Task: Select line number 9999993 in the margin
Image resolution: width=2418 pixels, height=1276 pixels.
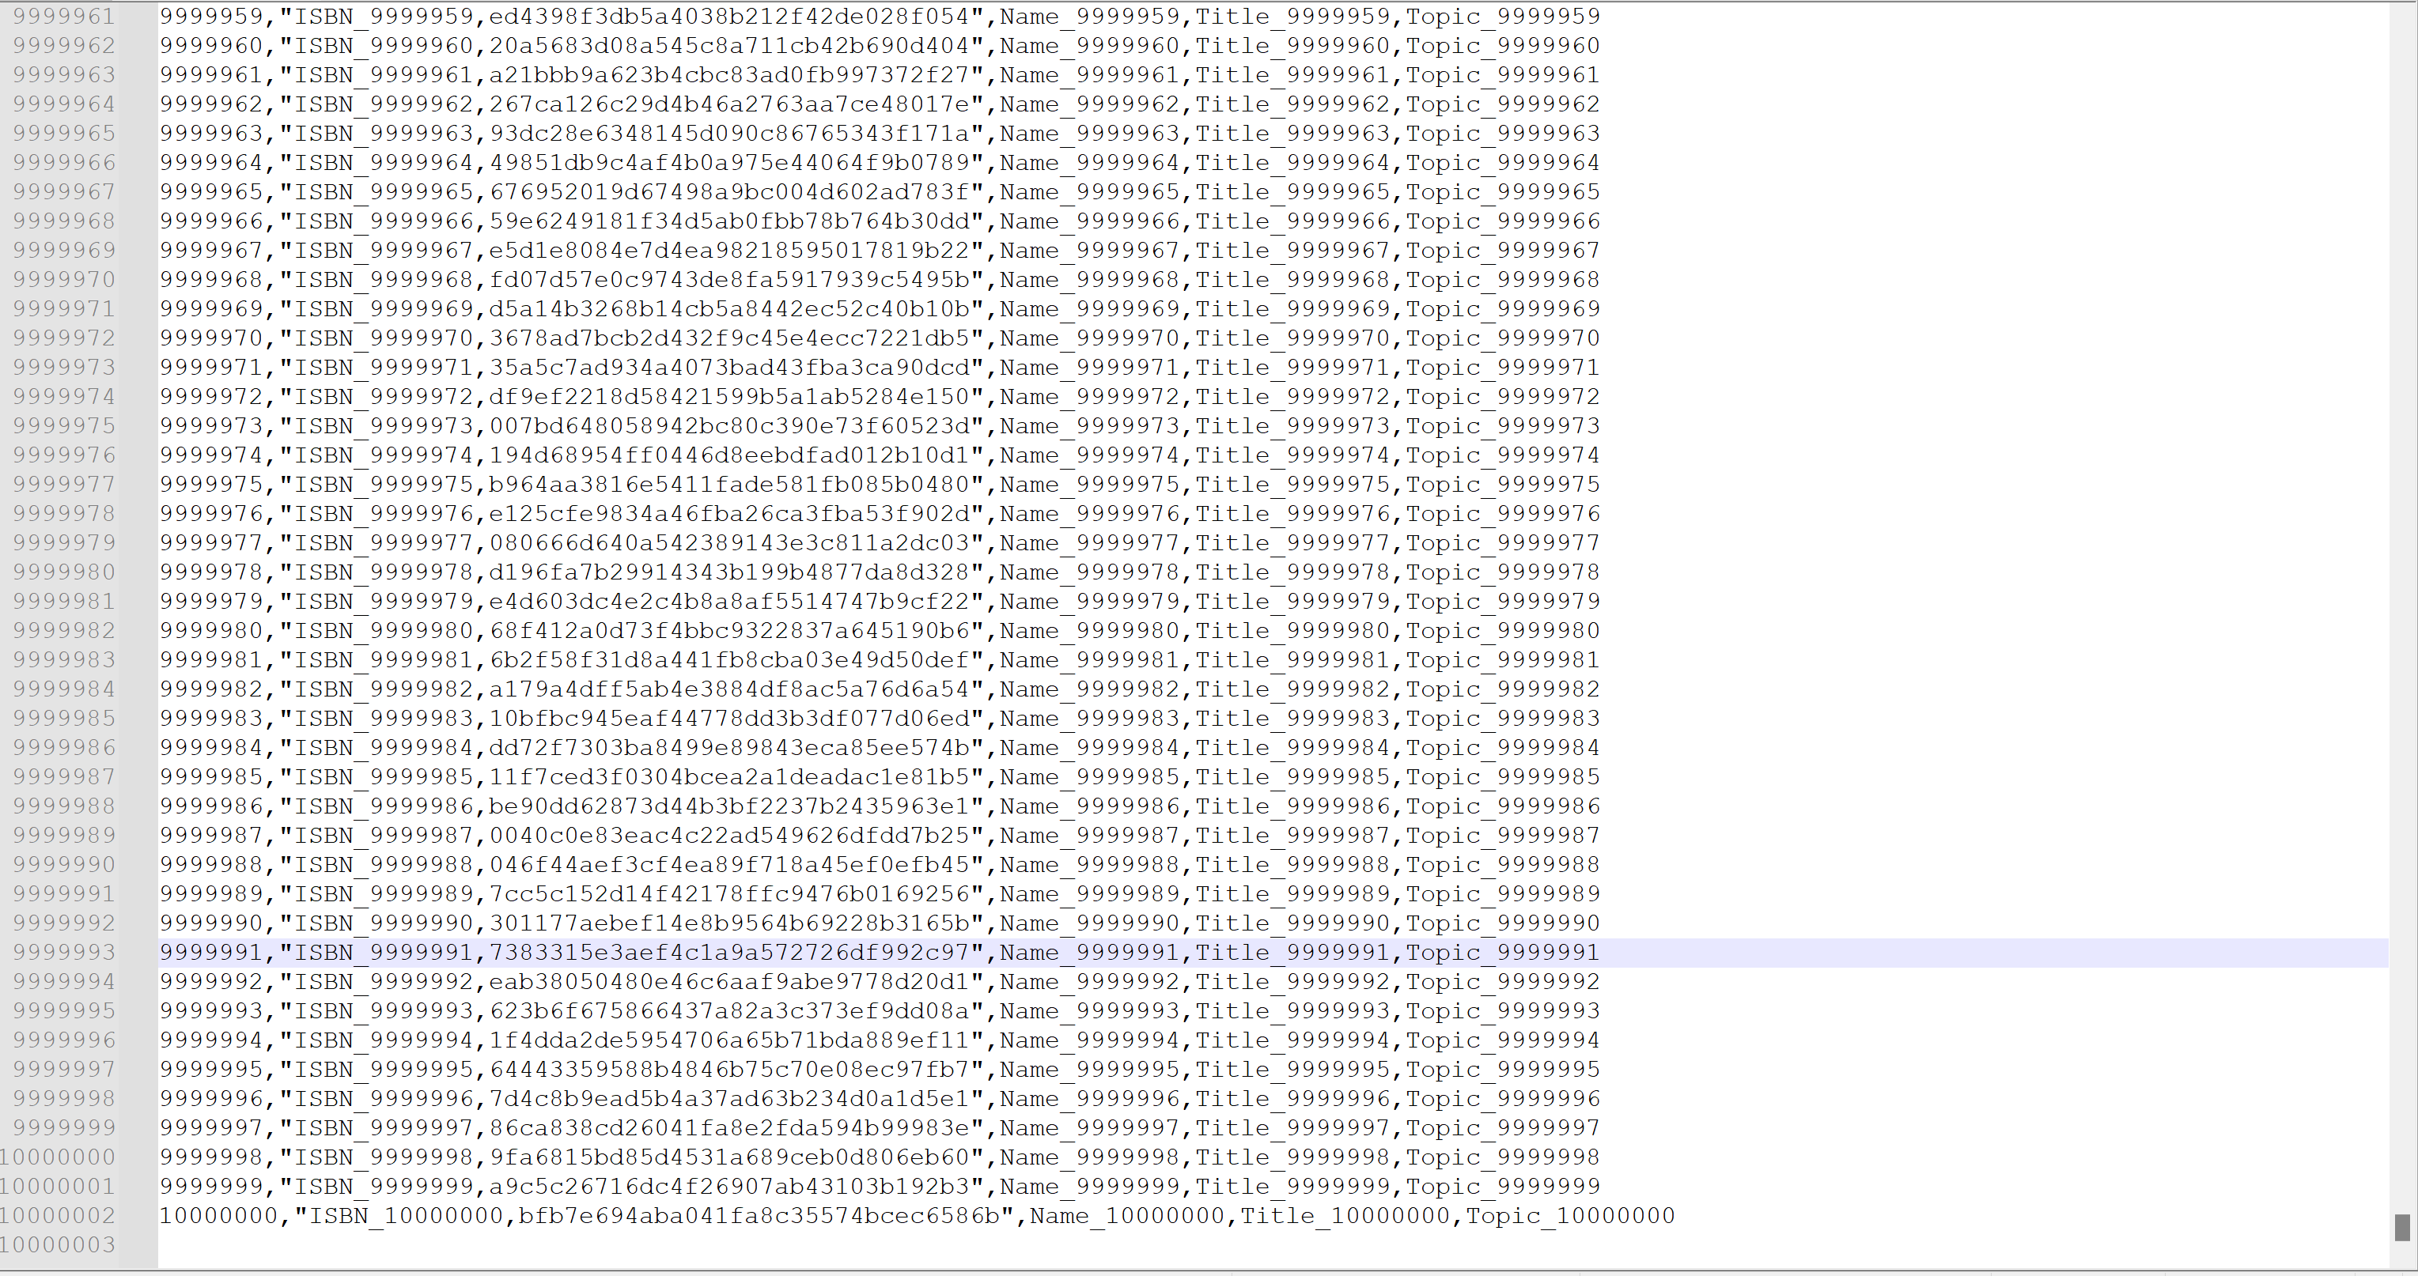Action: 64,953
